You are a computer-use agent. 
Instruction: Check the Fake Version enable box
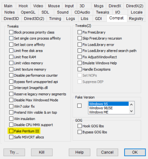point(80,106)
